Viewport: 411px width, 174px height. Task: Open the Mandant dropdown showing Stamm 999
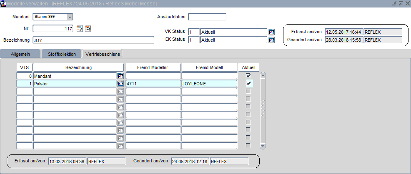click(70, 17)
